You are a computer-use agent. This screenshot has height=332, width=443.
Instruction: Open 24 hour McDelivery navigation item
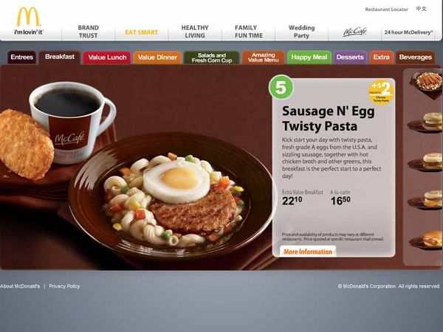pyautogui.click(x=408, y=32)
